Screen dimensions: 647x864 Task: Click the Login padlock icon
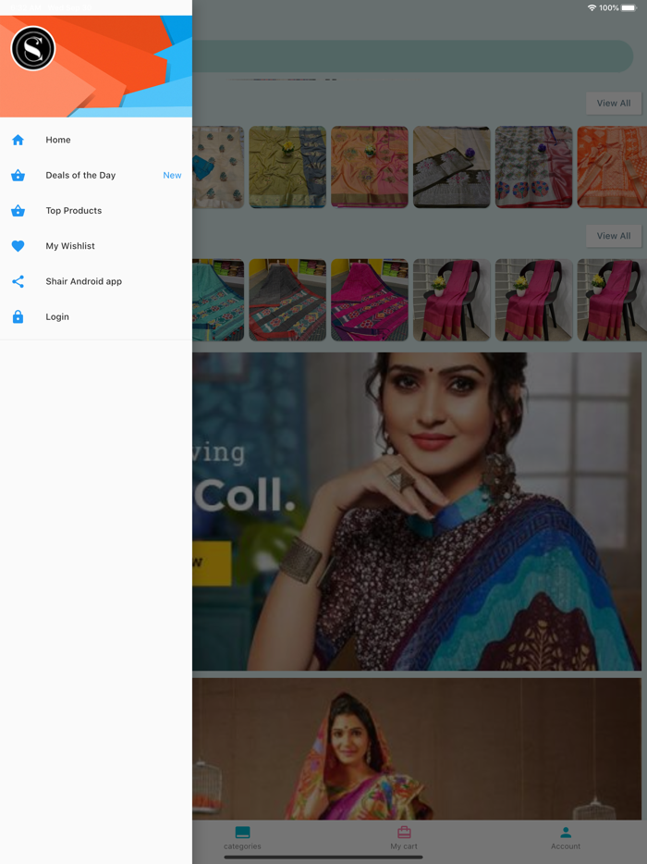click(18, 316)
